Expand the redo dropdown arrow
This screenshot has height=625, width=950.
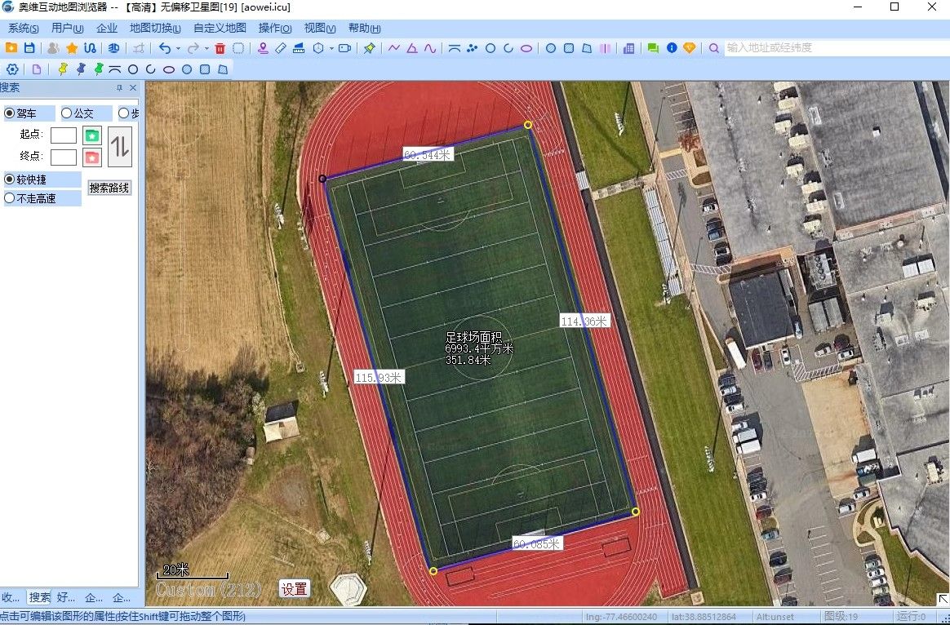point(206,48)
